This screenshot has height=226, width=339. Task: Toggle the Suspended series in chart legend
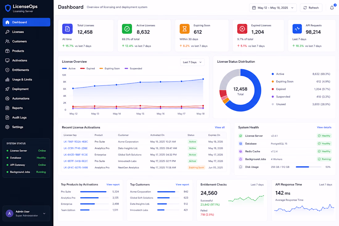click(133, 68)
